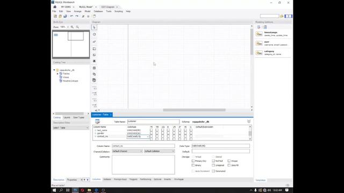Open an existing model file icon
The image size is (344, 193).
(x=60, y=16)
